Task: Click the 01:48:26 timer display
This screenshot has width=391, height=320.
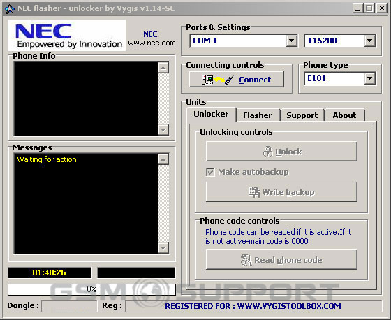Action: (x=50, y=272)
